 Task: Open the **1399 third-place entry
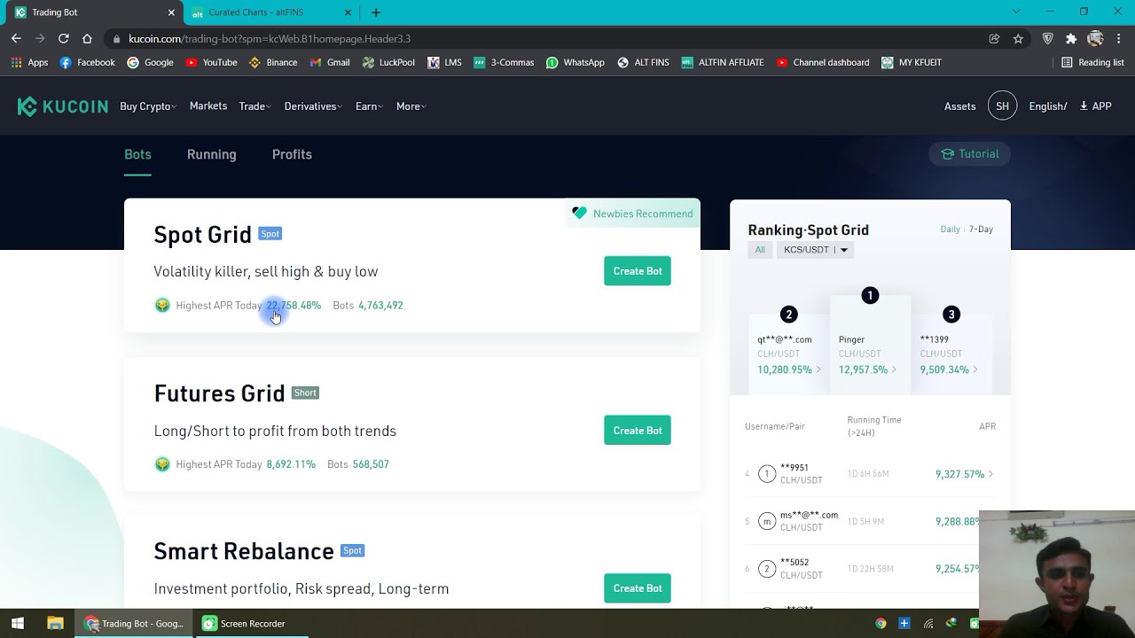coord(951,354)
